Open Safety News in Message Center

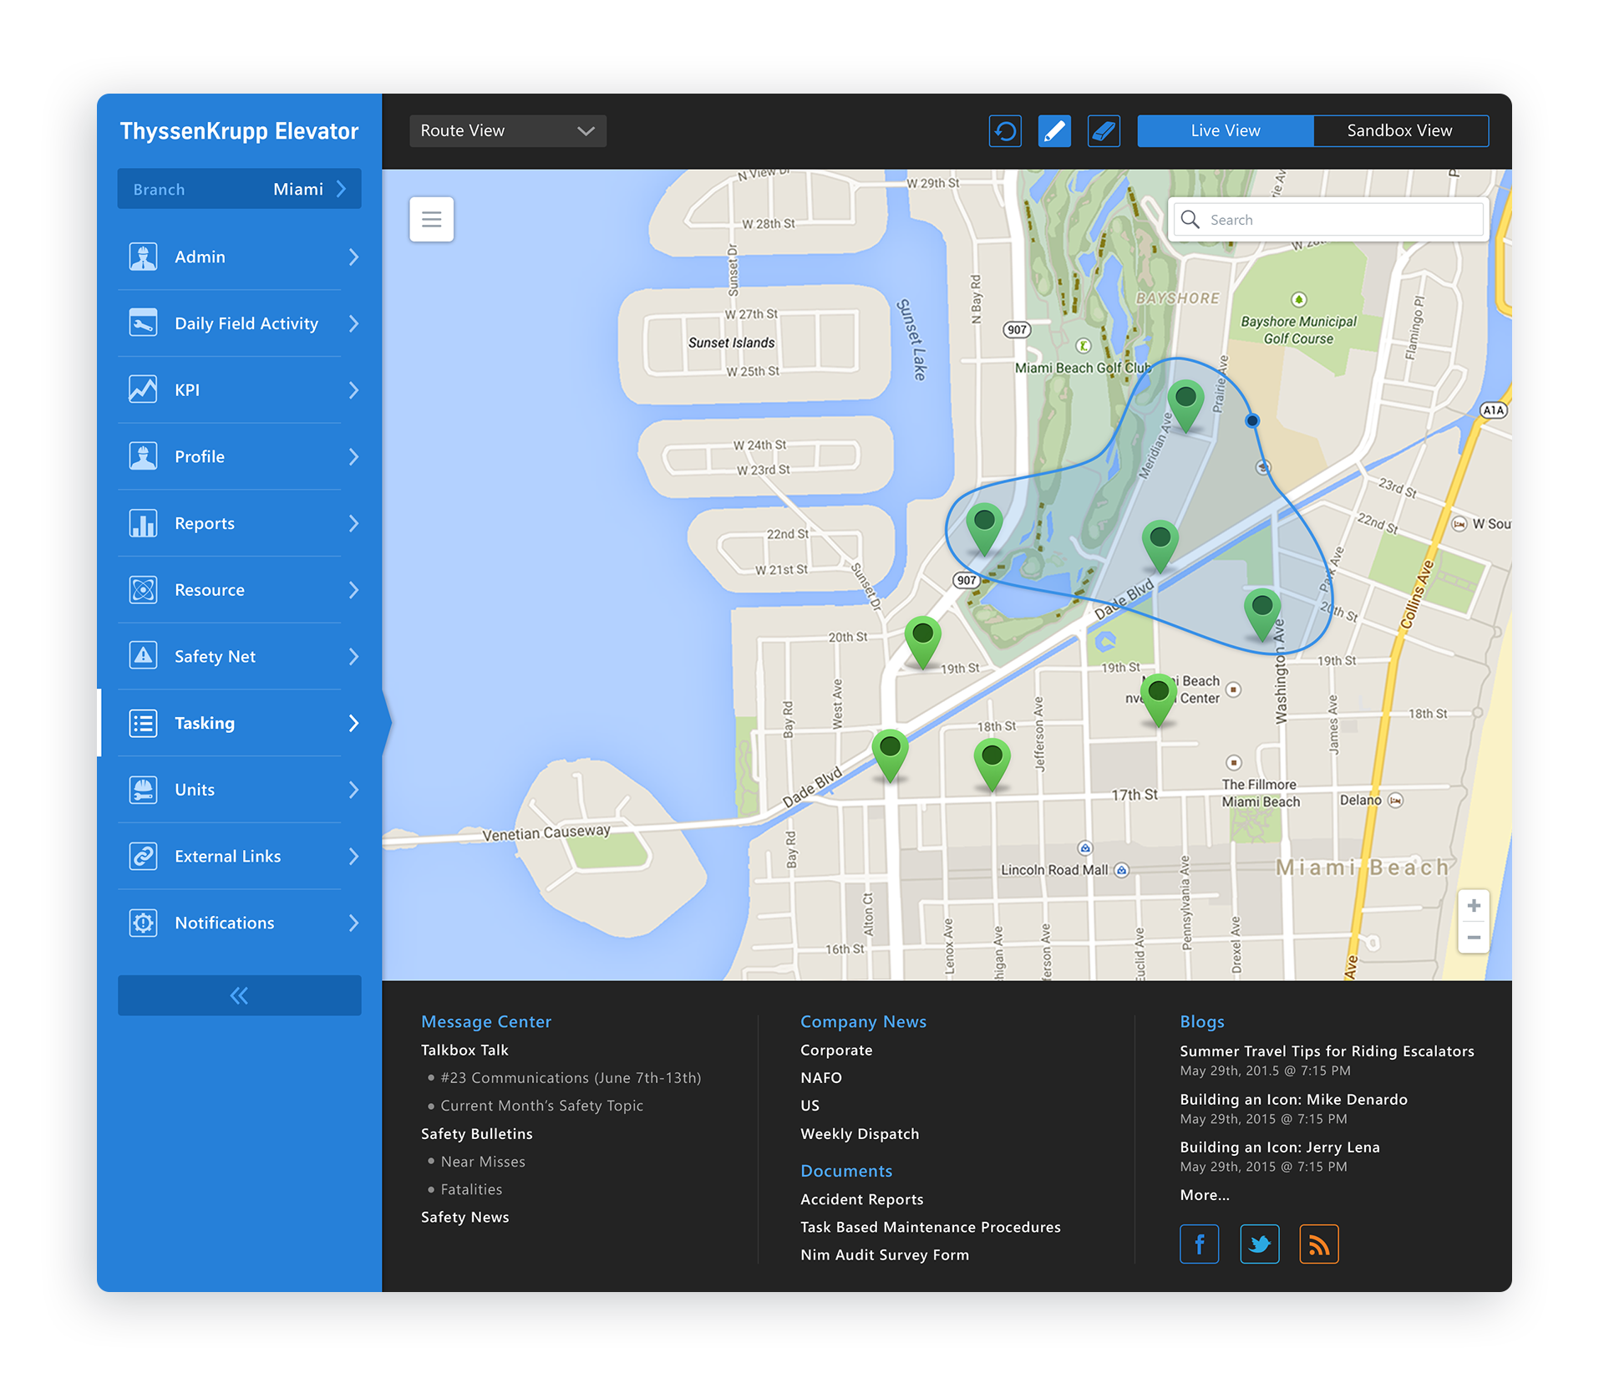click(465, 1218)
